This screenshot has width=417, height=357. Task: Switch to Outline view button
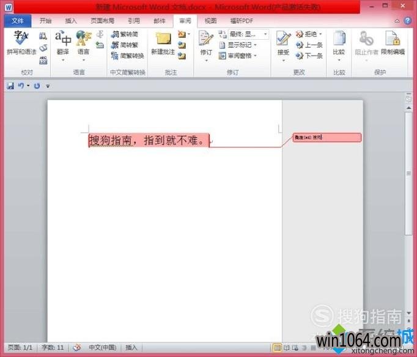[x=304, y=347]
